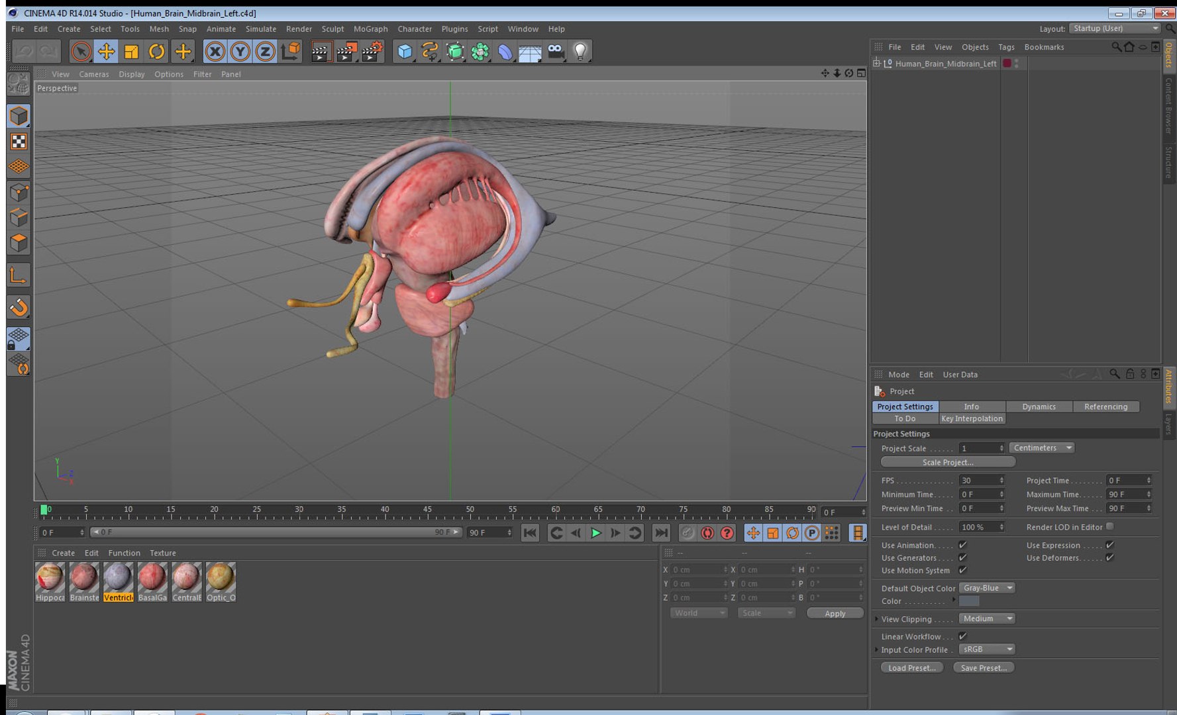Toggle Use Deformers checkbox
This screenshot has width=1177, height=715.
point(1110,557)
